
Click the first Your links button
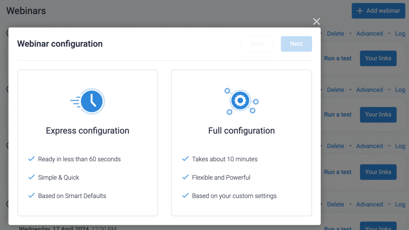[x=378, y=58]
